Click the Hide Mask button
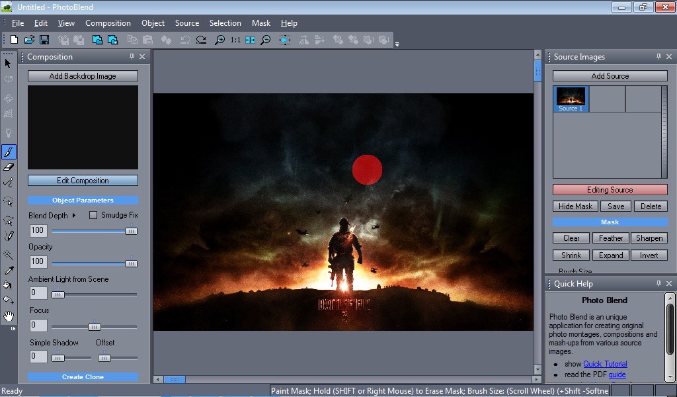 [x=576, y=206]
